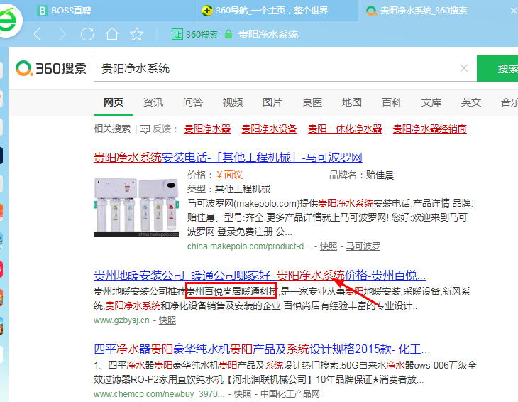Screen dimensions: 518x402
Task: Click the 品牌名：贻佳晨 text
Action: (x=361, y=175)
